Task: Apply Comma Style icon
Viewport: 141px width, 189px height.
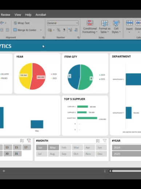Action: coord(64,30)
